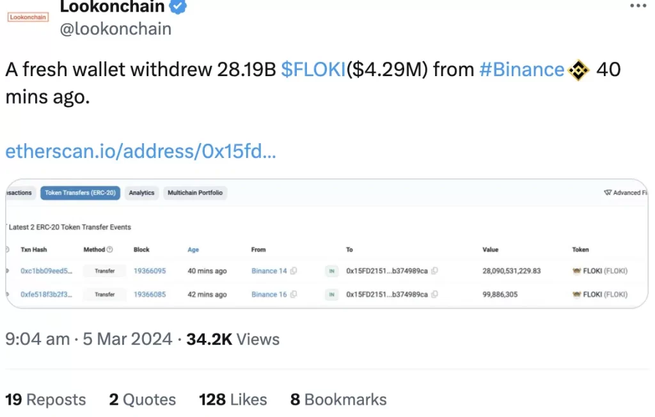This screenshot has height=417, width=655.
Task: View the 128 Likes list
Action: pos(233,400)
